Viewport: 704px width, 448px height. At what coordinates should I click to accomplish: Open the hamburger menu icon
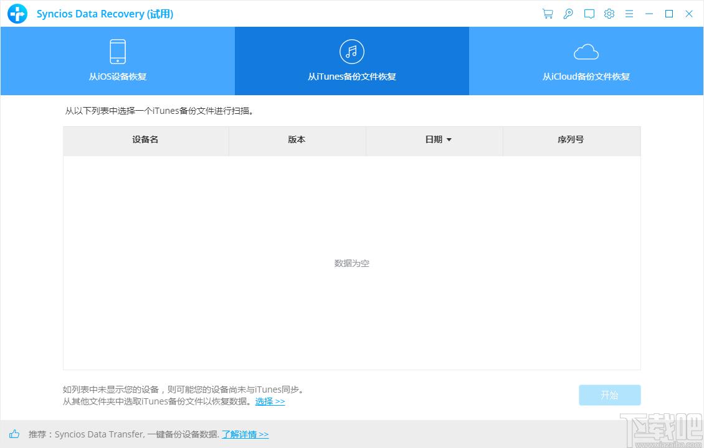629,14
